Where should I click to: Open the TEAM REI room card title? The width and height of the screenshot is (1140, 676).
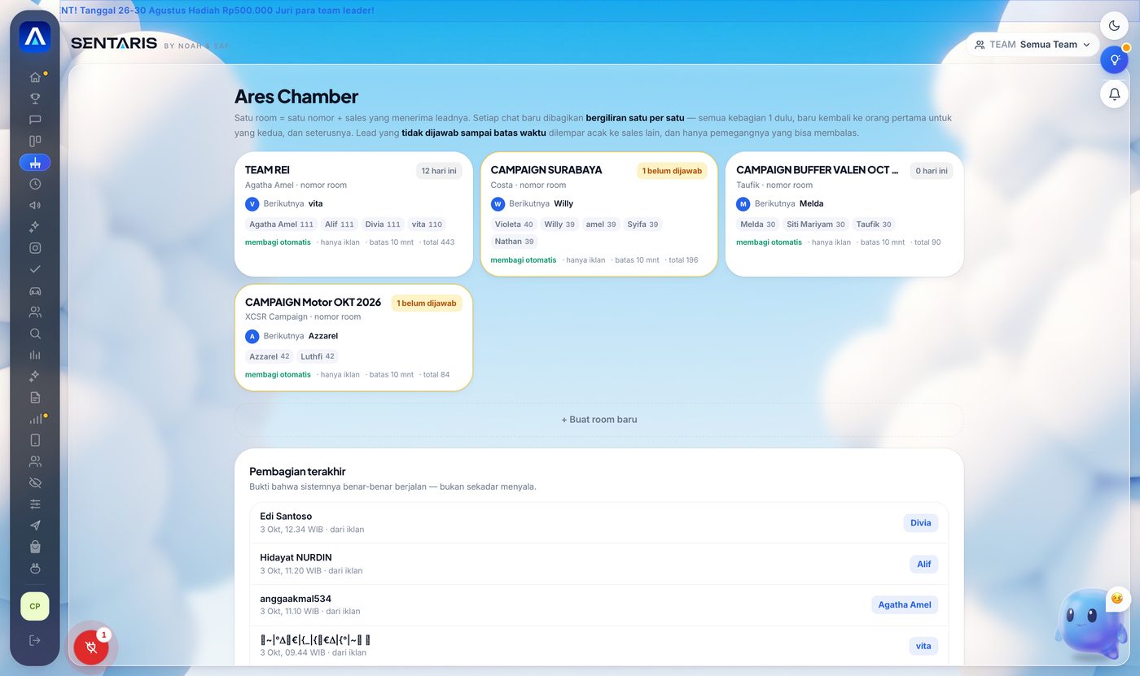pos(267,170)
